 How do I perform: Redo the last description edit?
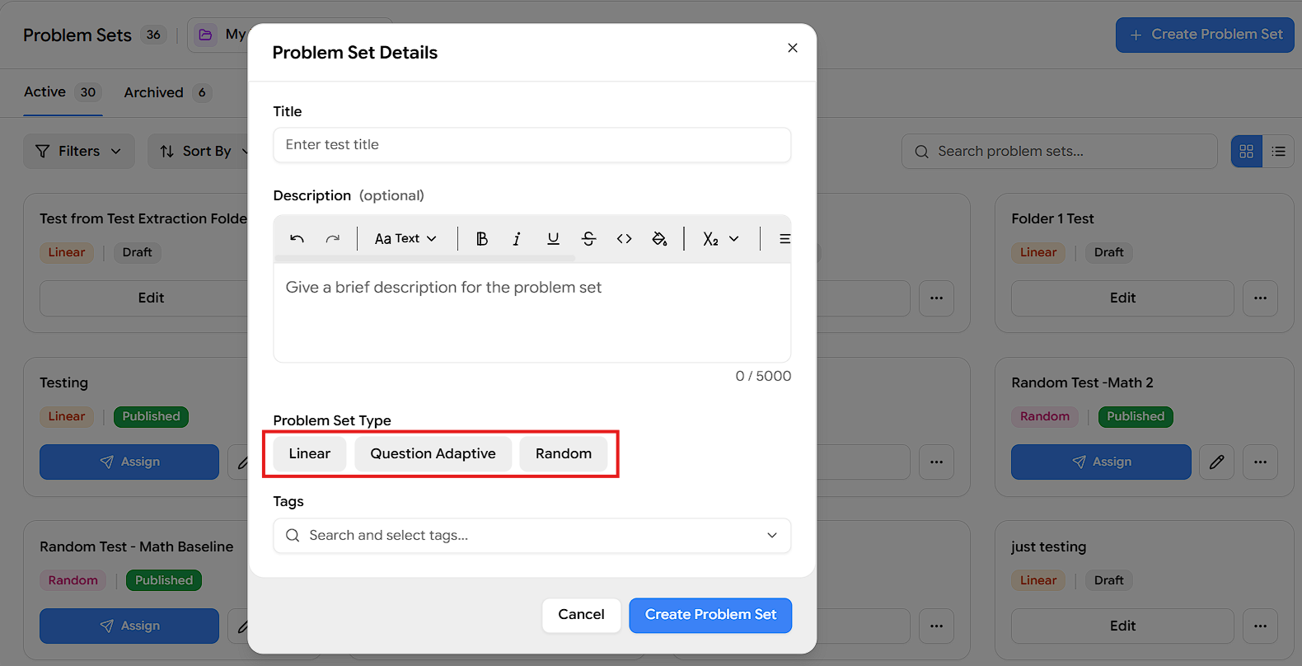tap(332, 239)
